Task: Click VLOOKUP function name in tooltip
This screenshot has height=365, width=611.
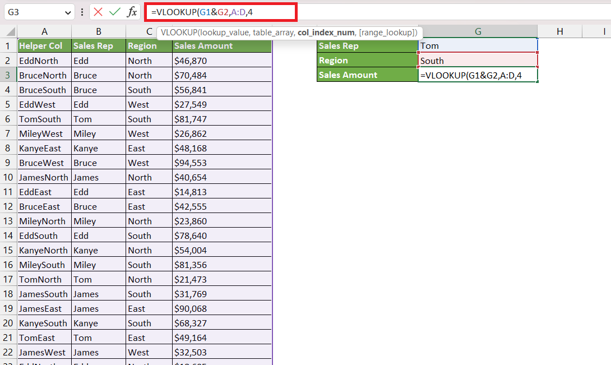Action: tap(179, 33)
